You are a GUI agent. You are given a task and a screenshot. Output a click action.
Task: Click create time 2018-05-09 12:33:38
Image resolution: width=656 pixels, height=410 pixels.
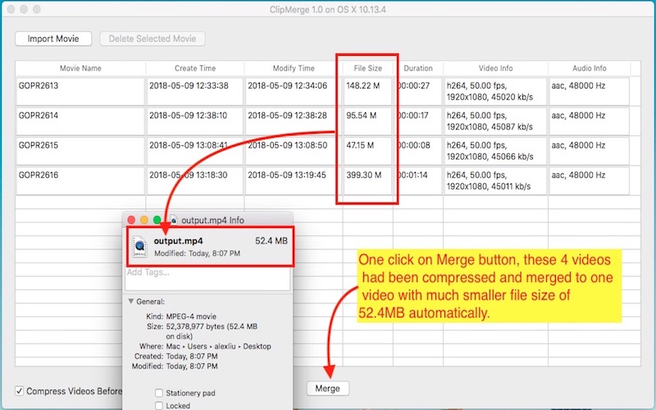pyautogui.click(x=189, y=86)
